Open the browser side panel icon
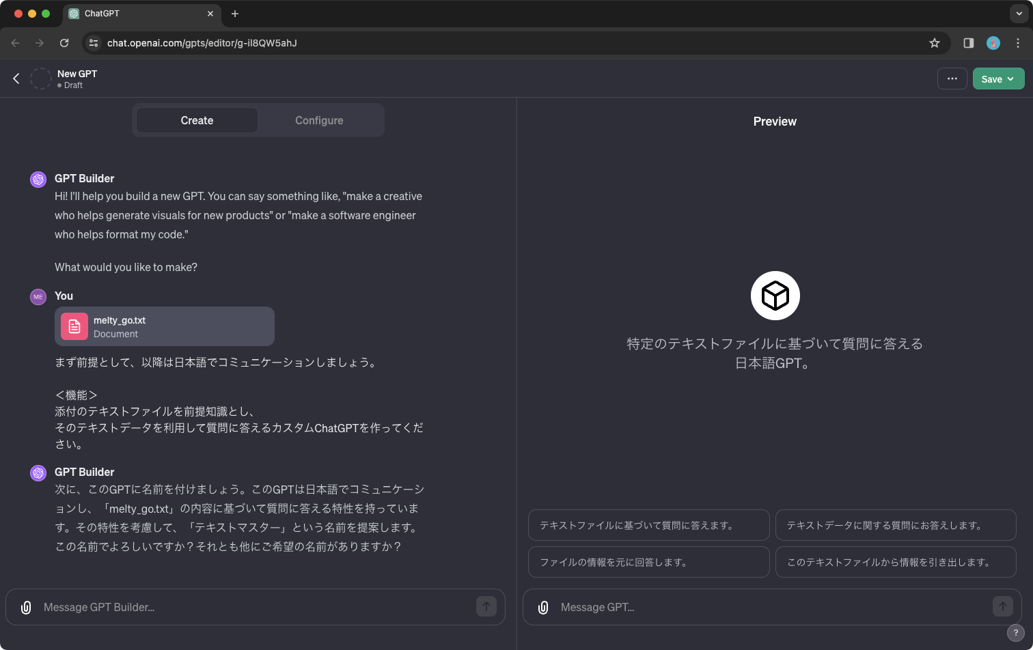This screenshot has width=1033, height=650. click(967, 42)
